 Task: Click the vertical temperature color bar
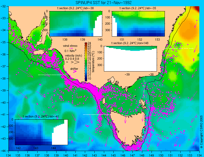pyautogui.click(x=86, y=62)
